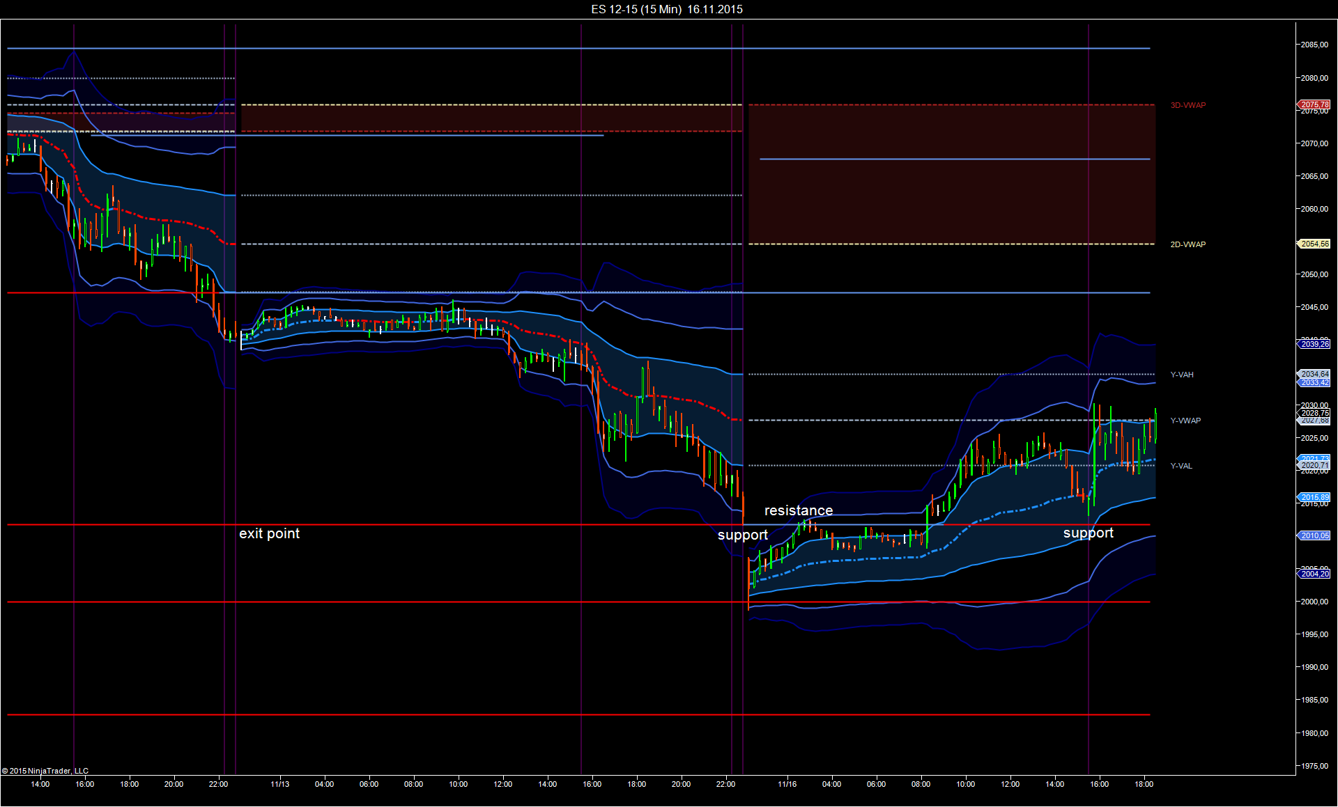Click the 2085,00 price axis label
Screen dimensions: 1338x807
click(x=1314, y=45)
